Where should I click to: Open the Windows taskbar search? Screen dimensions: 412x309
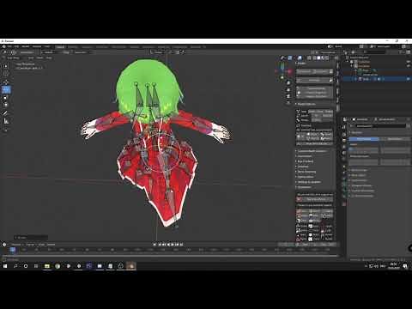point(15,266)
